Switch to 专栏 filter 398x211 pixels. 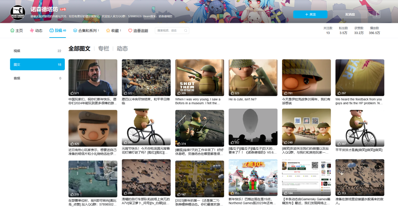104,49
